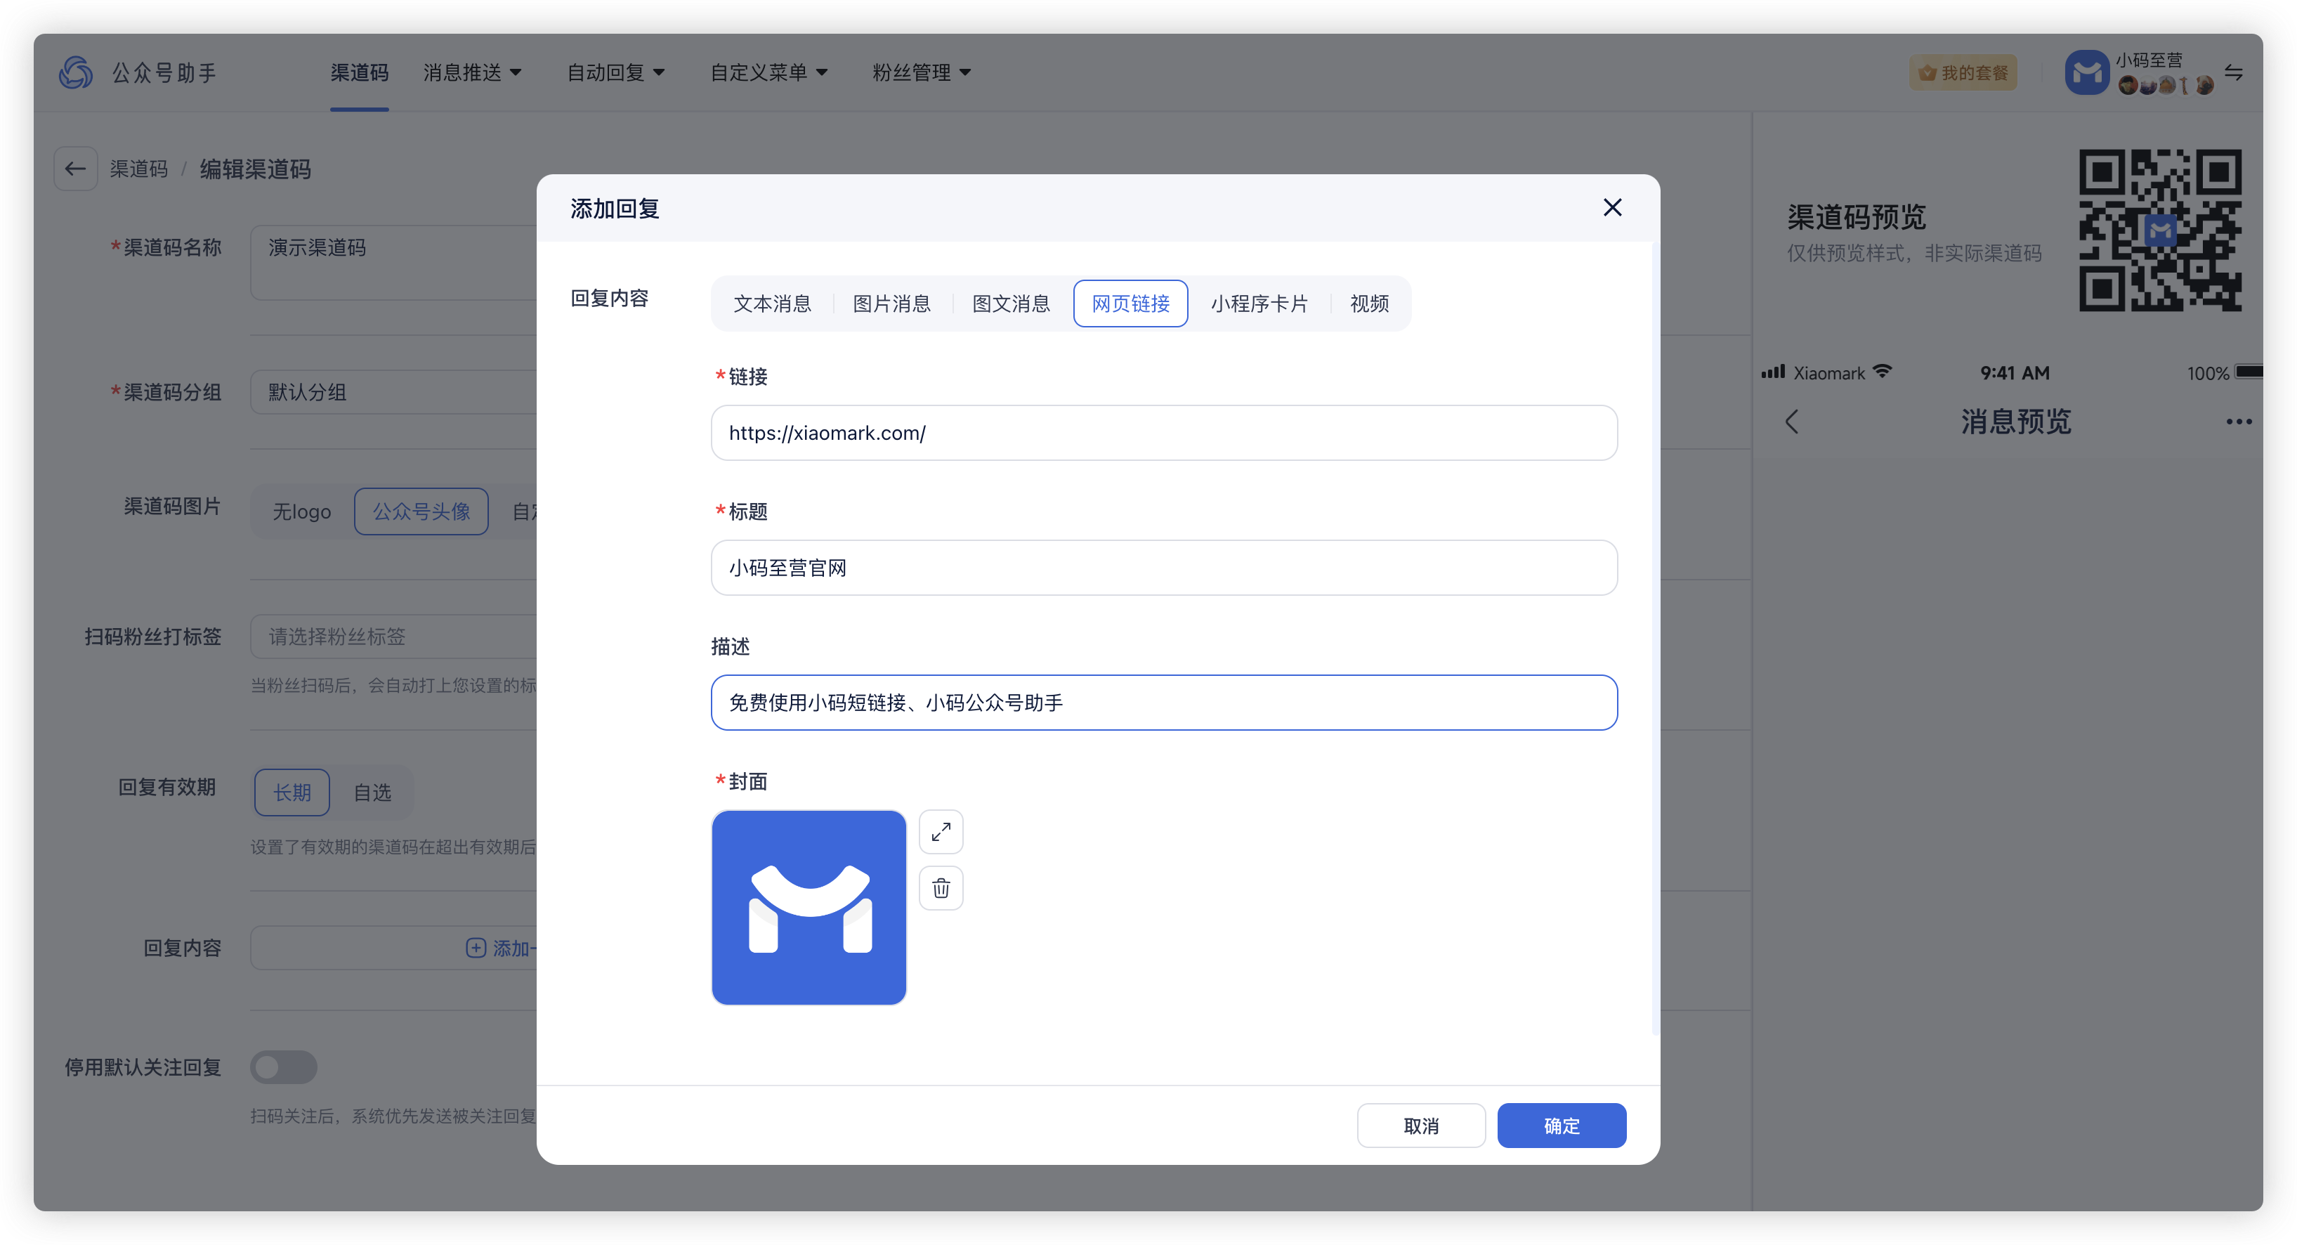The image size is (2297, 1245).
Task: Click the switch account arrows icon
Action: (x=2234, y=72)
